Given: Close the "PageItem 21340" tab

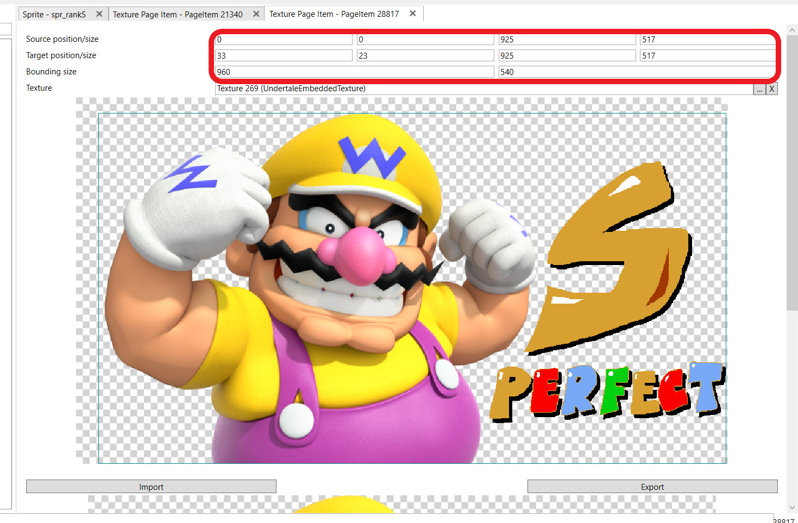Looking at the screenshot, I should pyautogui.click(x=256, y=14).
